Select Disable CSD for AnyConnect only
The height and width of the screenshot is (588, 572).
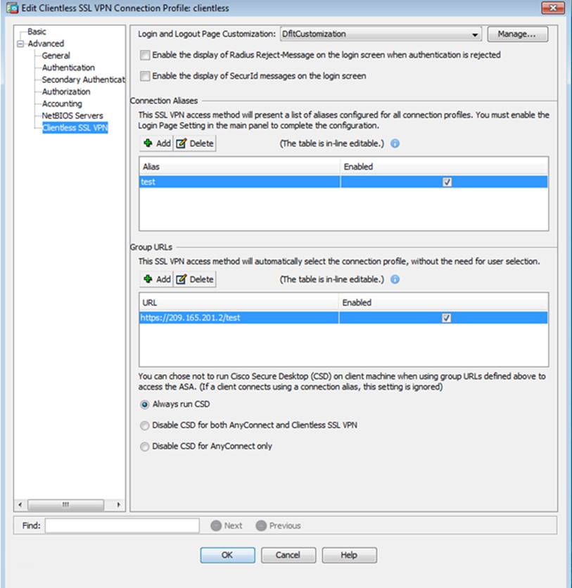click(145, 446)
